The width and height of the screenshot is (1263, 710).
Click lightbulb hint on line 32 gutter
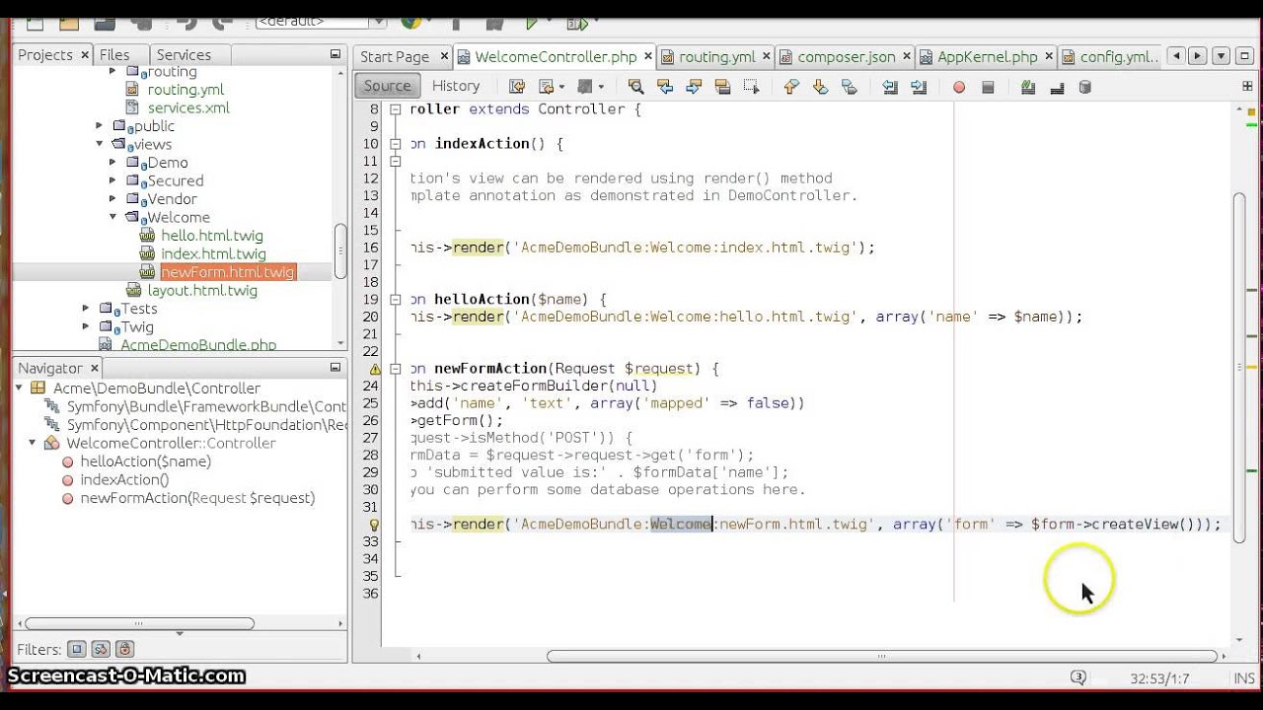(375, 525)
